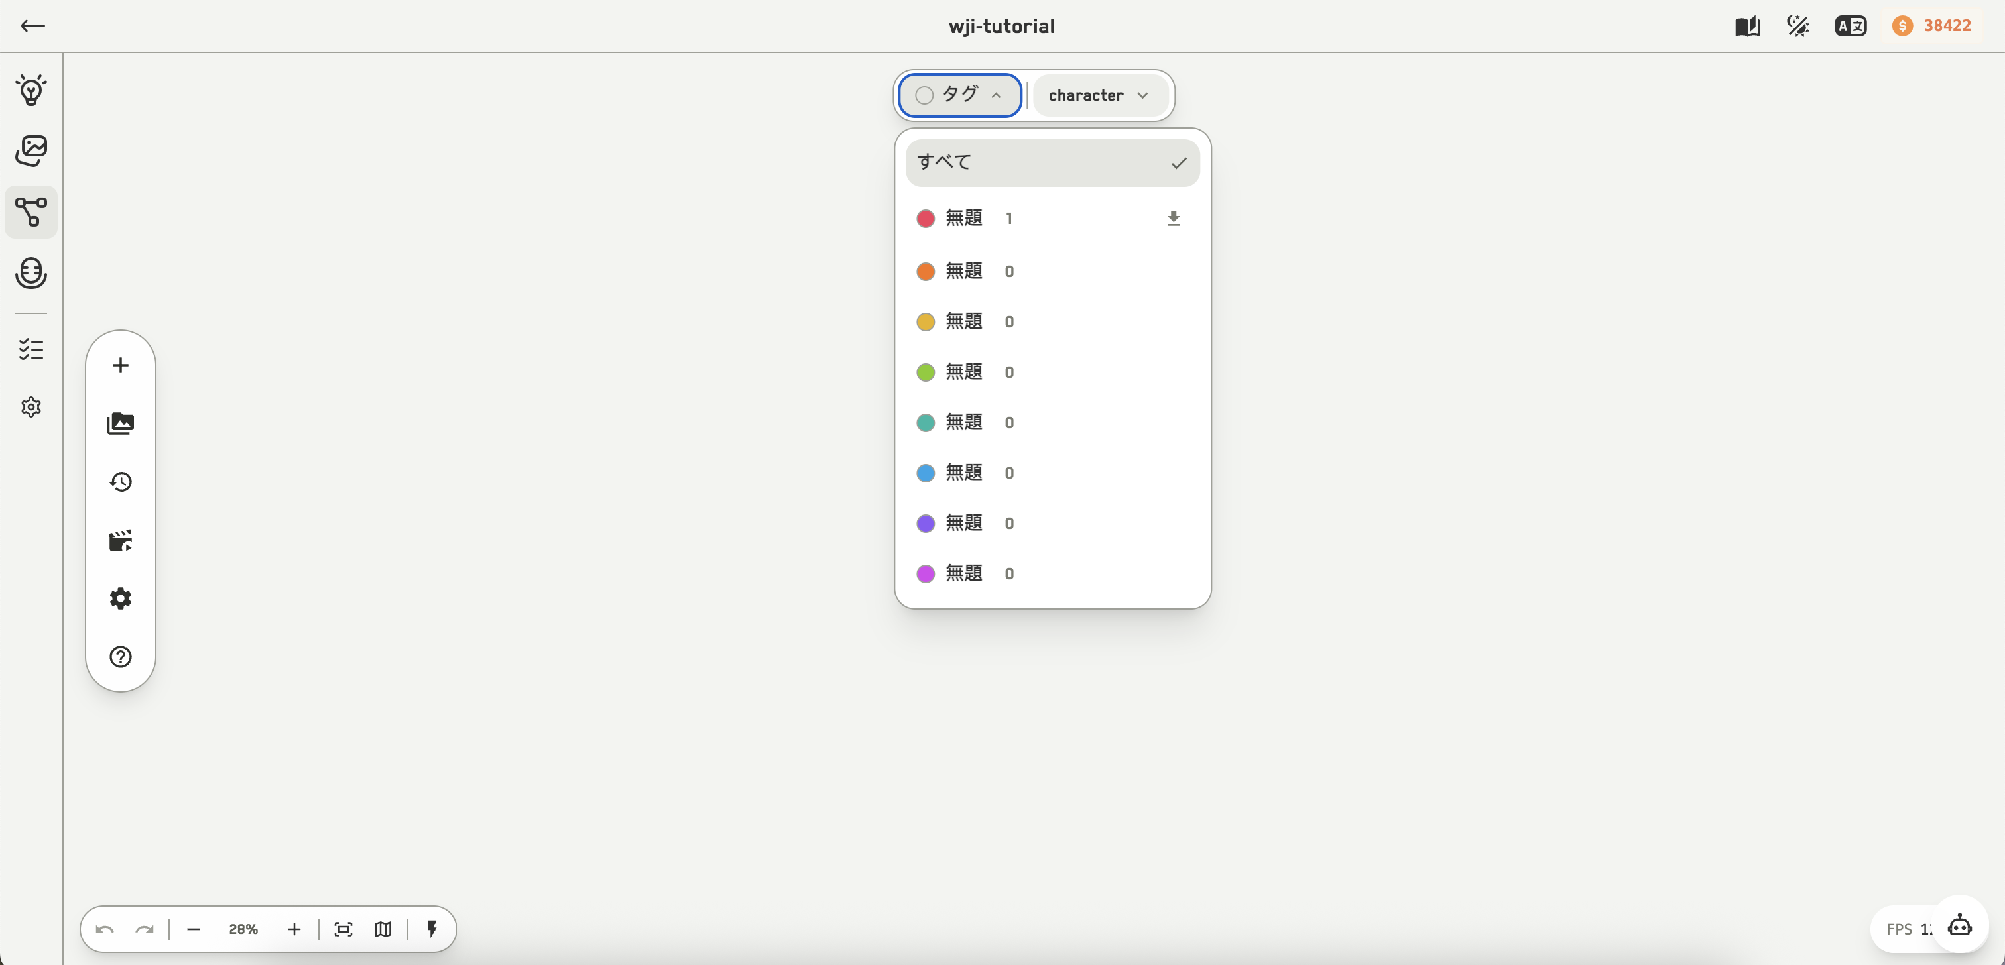Viewport: 2005px width, 965px height.
Task: Open the checklist tasks icon
Action: 31,349
